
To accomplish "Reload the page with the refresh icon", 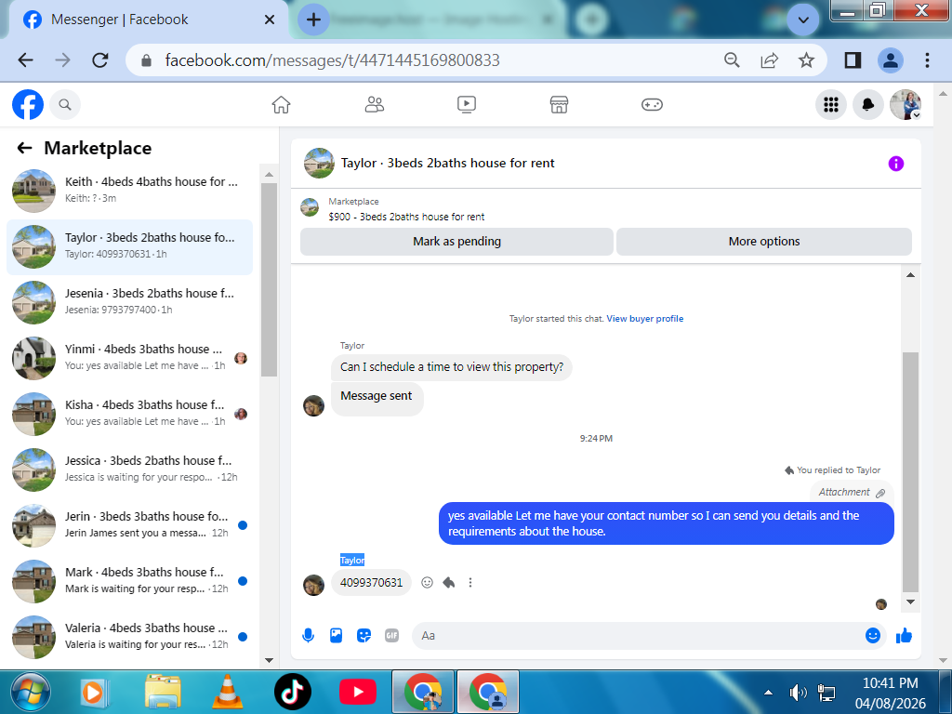I will [x=100, y=60].
